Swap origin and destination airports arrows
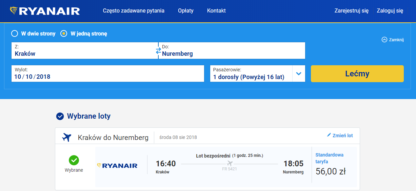Screen dimensions: 416x191 tap(158, 51)
